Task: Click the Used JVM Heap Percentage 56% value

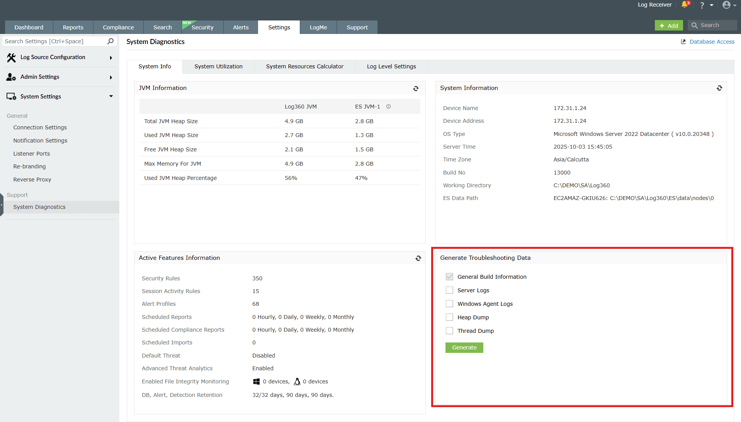Action: tap(291, 178)
